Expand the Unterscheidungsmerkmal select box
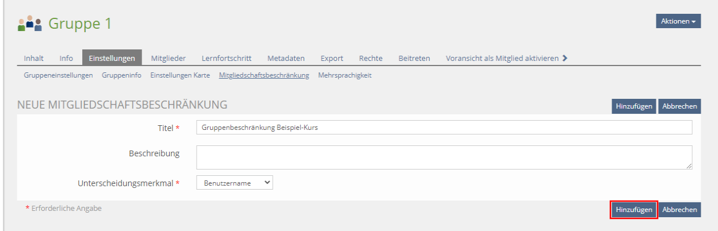718x231 pixels. [x=234, y=183]
